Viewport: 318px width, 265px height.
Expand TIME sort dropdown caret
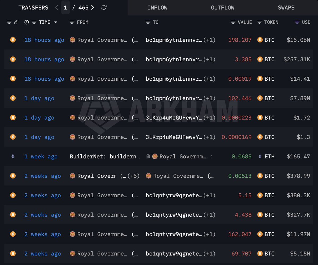tap(56, 22)
